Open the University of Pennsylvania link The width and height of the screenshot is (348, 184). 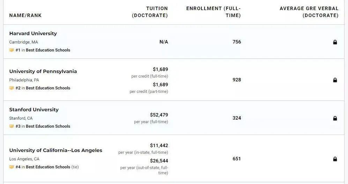pos(43,71)
